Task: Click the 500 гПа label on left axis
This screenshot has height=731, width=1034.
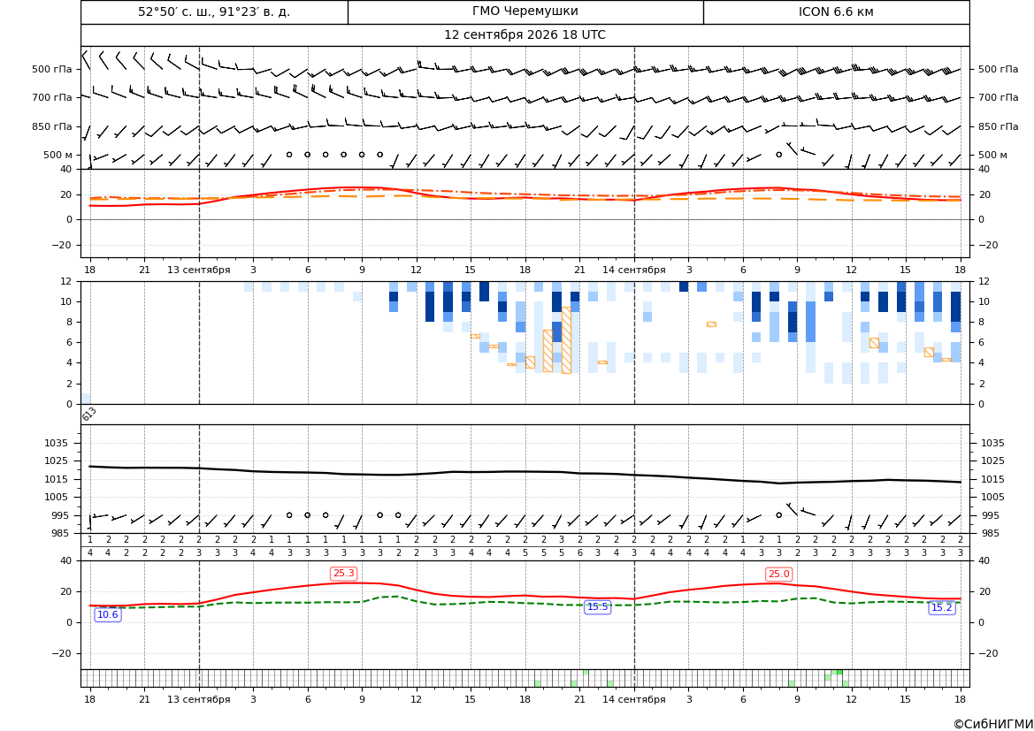Action: tap(52, 69)
